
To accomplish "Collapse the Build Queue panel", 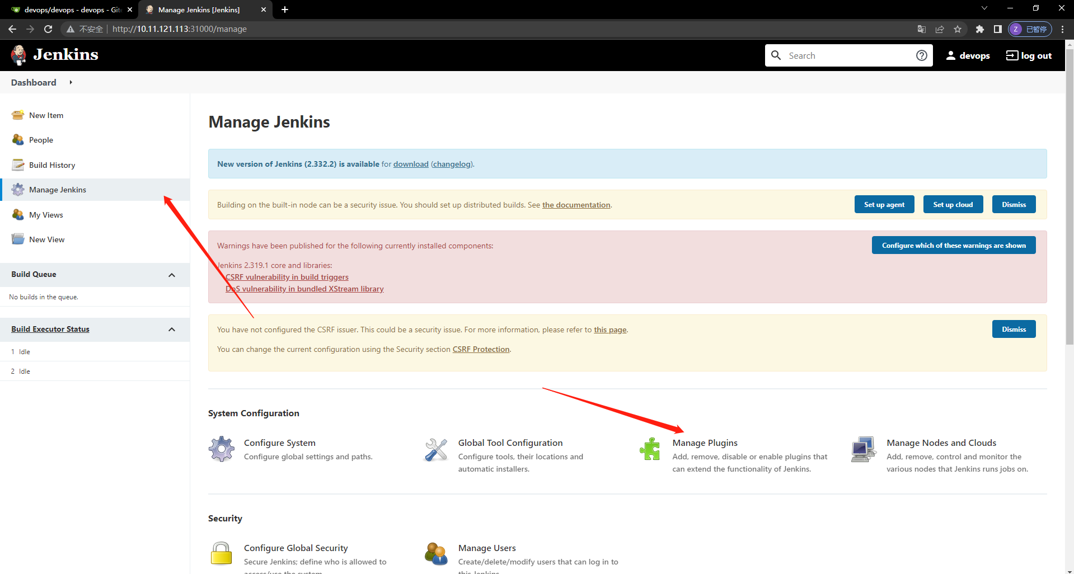I will [172, 275].
